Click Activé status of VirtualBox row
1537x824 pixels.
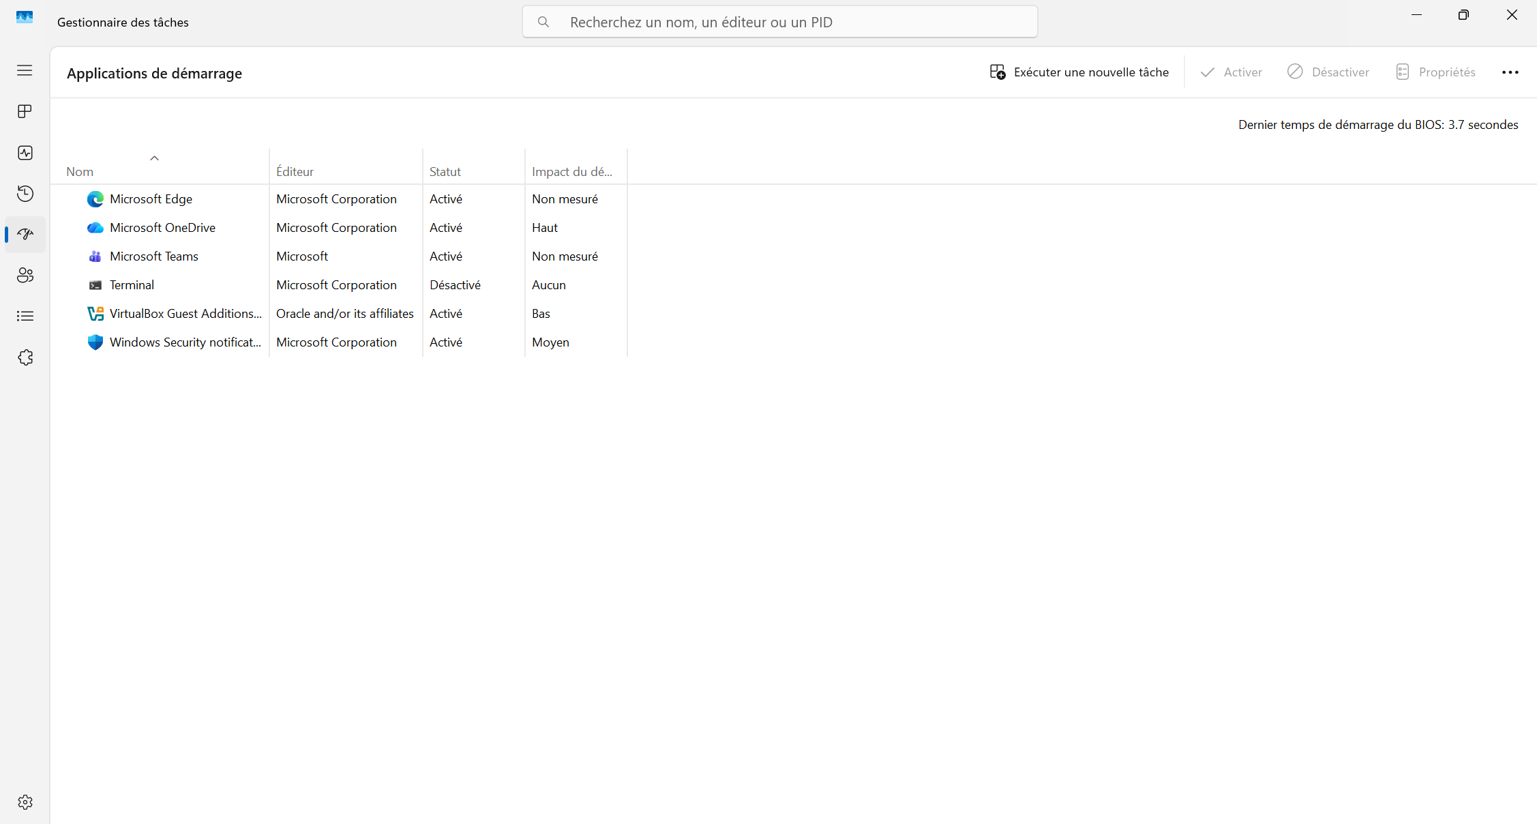[446, 314]
